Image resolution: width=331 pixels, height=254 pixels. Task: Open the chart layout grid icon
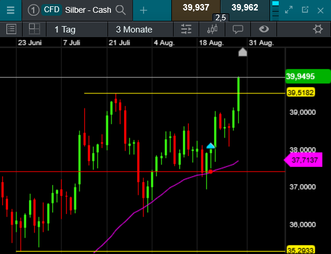click(x=34, y=29)
